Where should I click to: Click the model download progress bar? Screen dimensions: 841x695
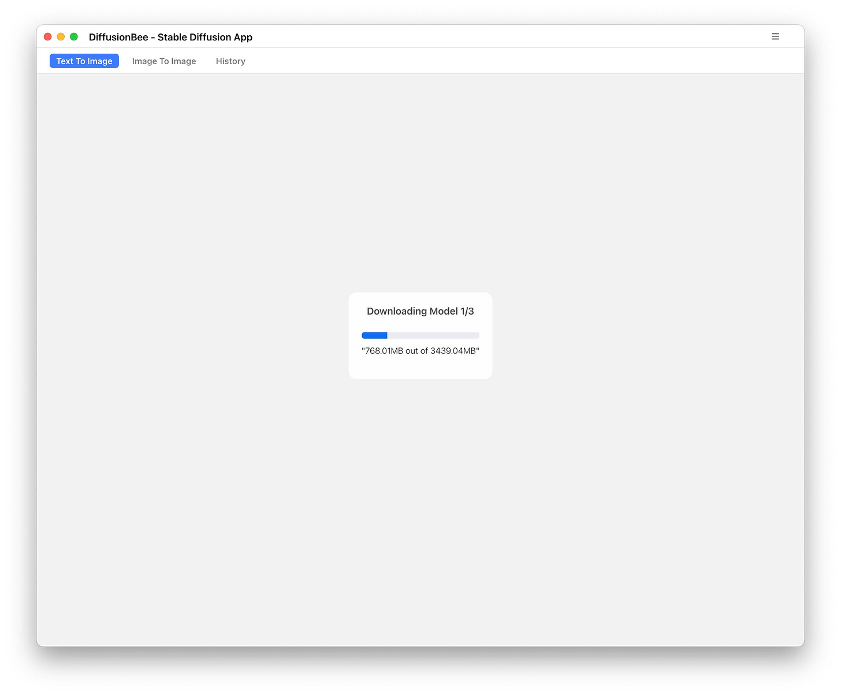coord(420,335)
